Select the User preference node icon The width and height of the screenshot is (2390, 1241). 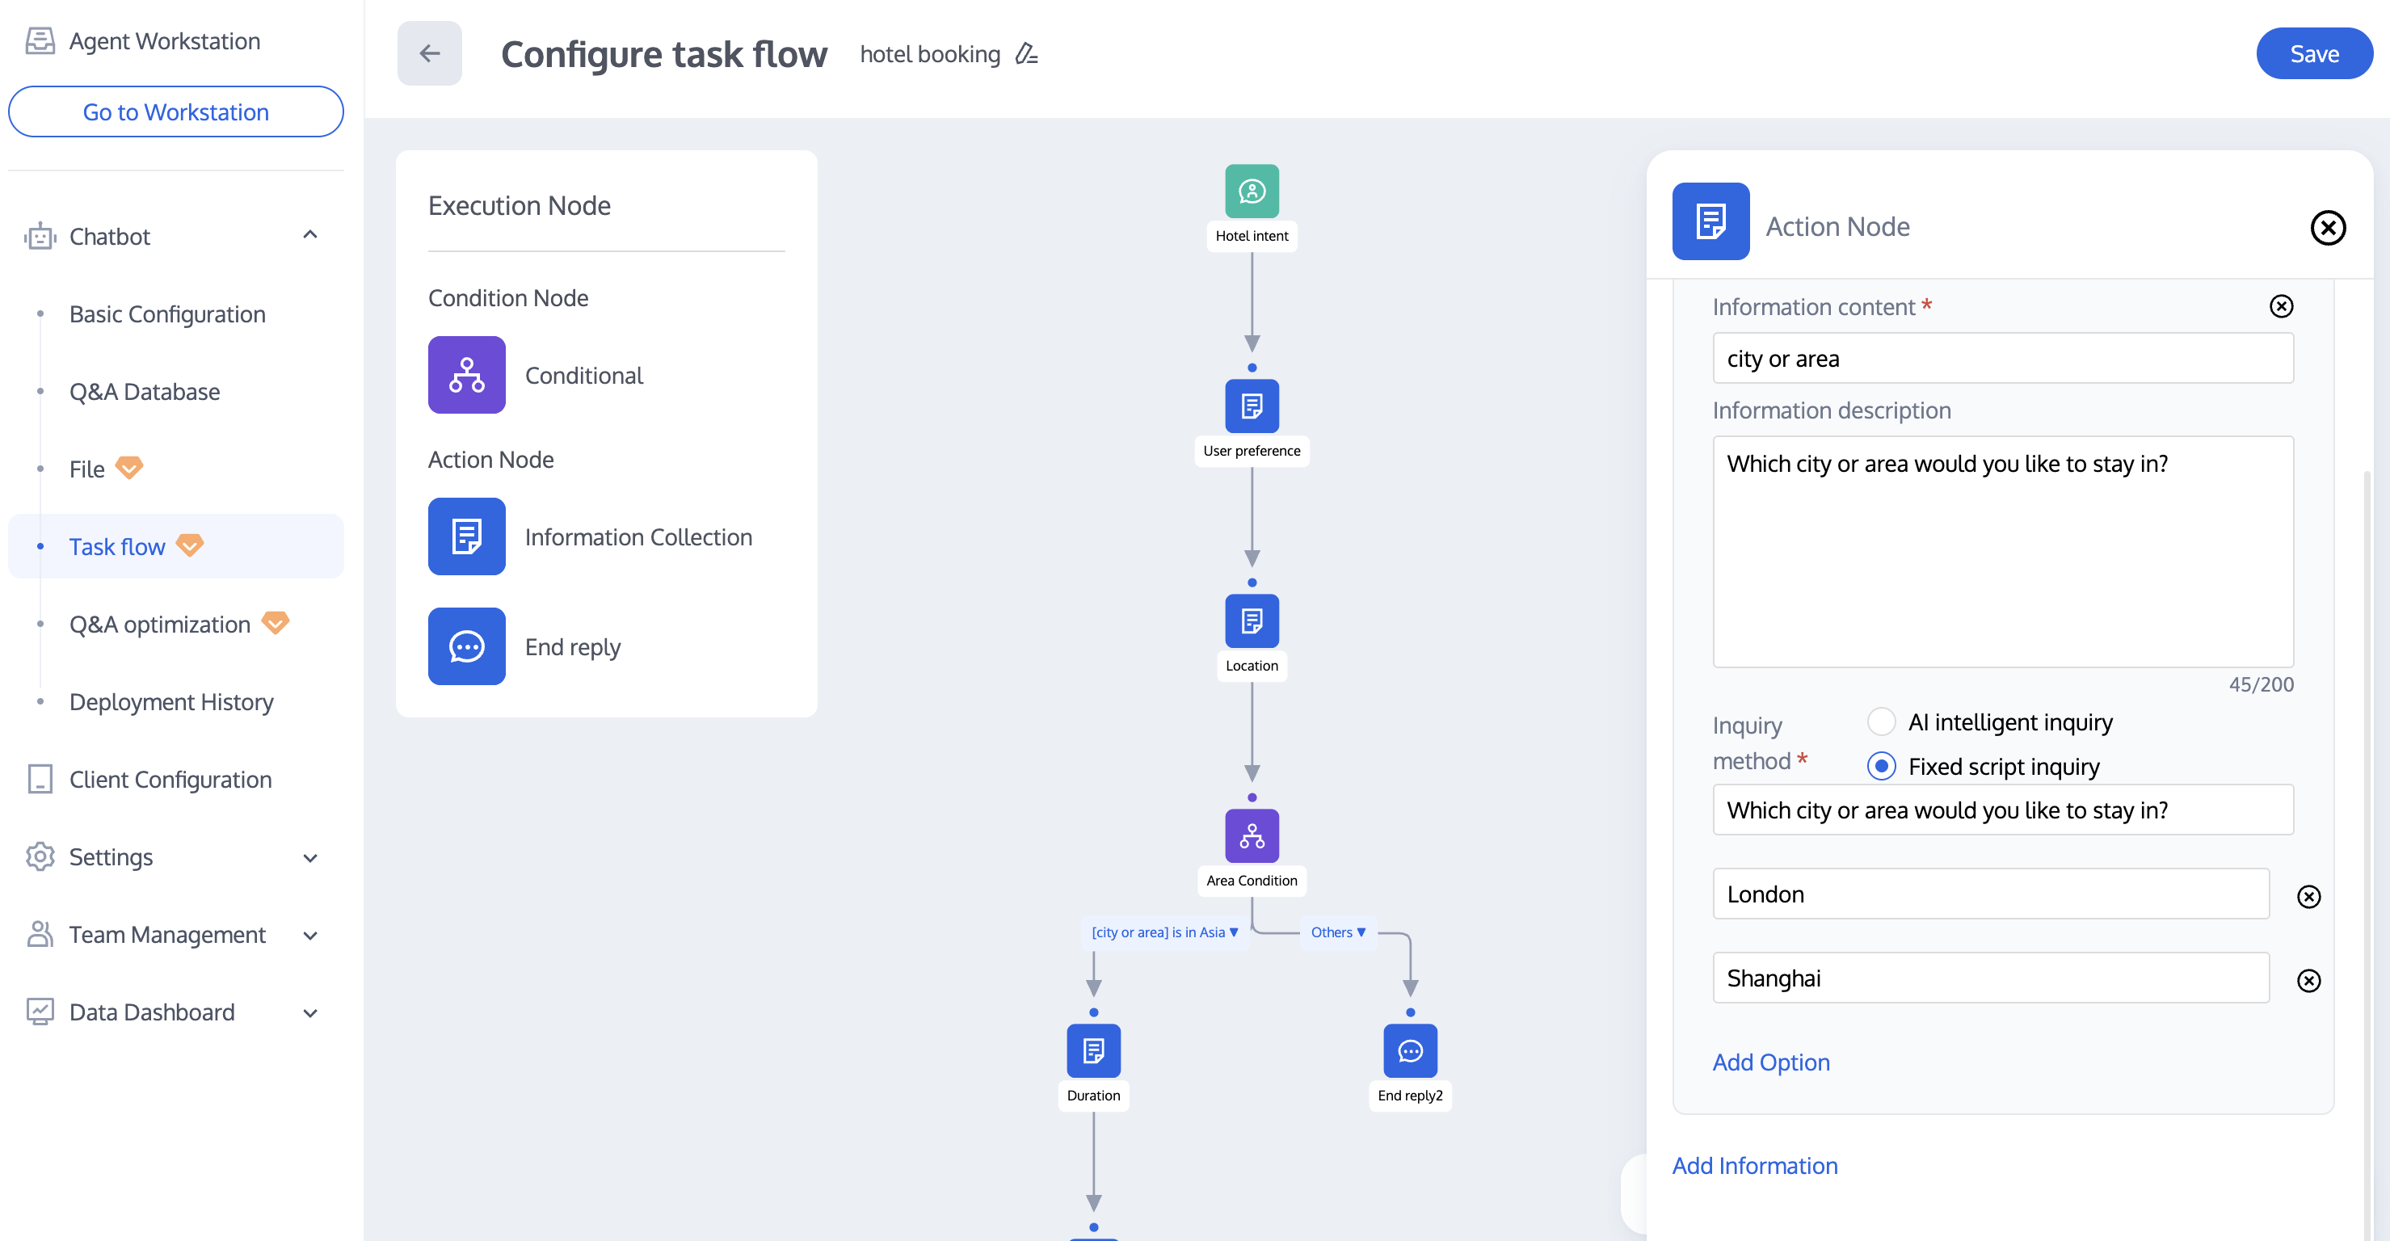pyautogui.click(x=1252, y=406)
